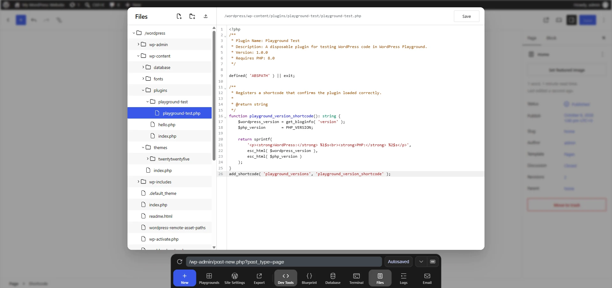The height and width of the screenshot is (288, 612).
Task: Click the preview device icon in background editor
Action: click(x=559, y=20)
